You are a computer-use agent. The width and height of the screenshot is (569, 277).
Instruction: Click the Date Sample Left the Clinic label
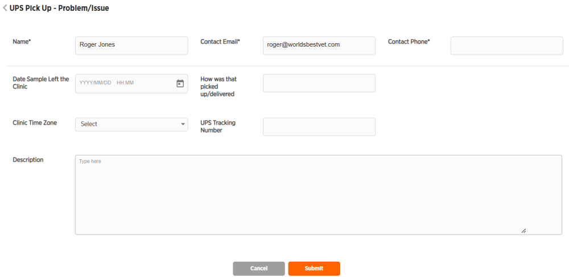point(40,83)
